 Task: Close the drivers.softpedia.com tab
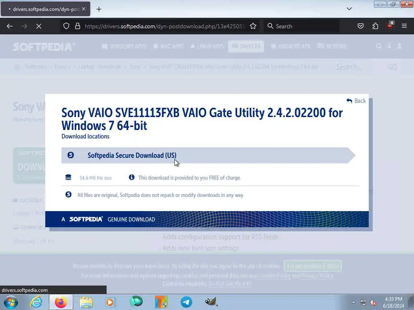click(x=83, y=9)
